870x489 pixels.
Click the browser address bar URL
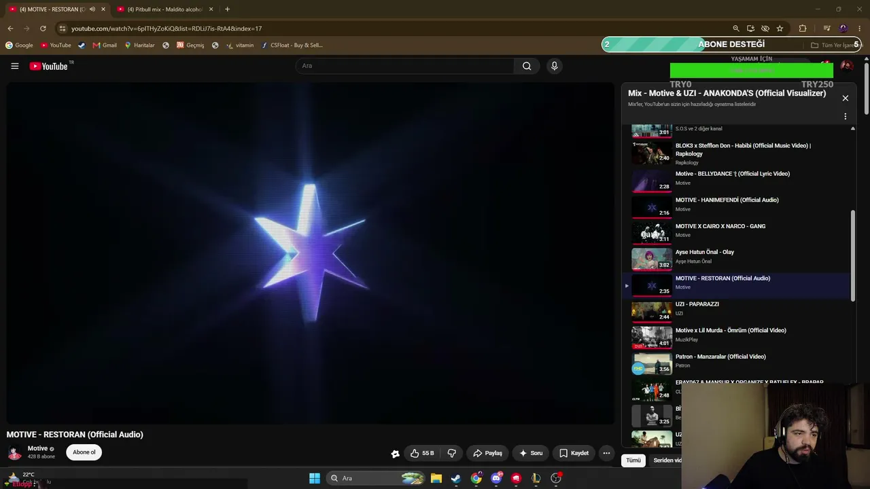167,29
